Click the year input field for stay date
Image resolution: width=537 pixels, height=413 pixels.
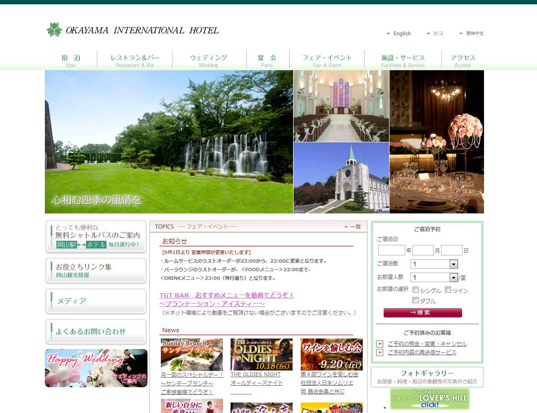click(391, 250)
